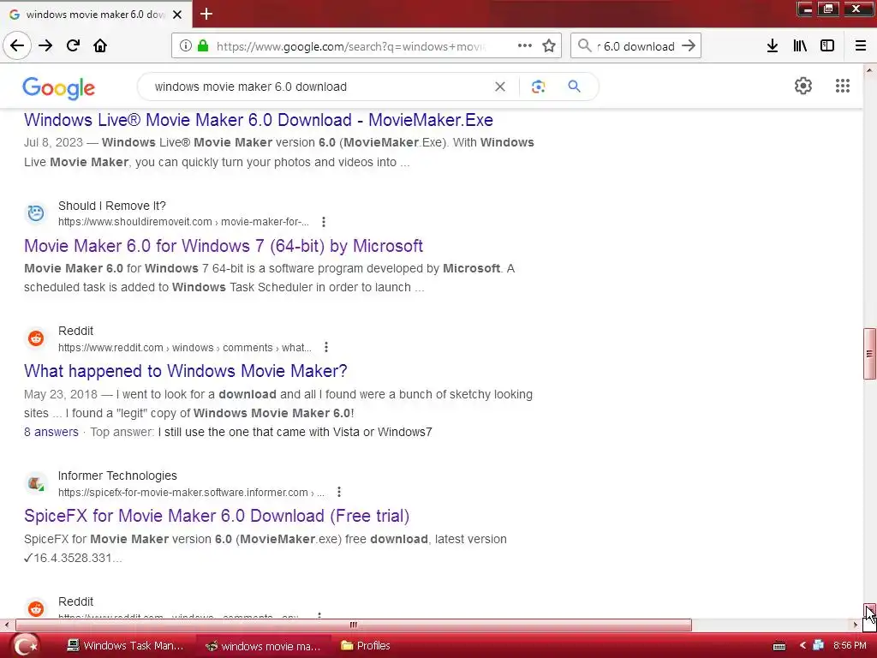Open SpiceFX for Movie Maker 6.0 Download
Viewport: 877px width, 658px height.
[217, 515]
